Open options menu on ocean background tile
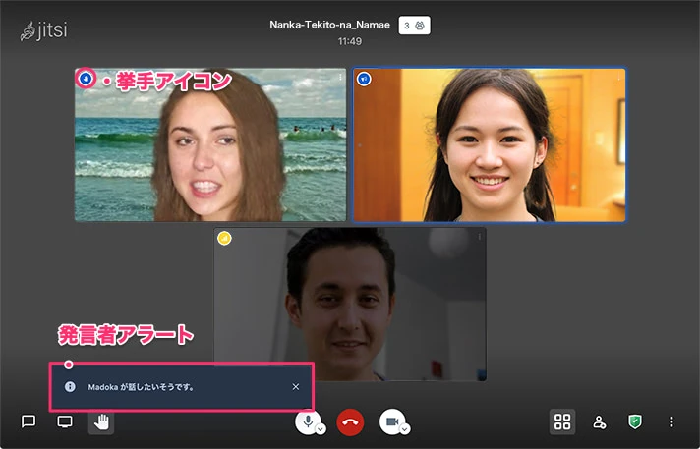The width and height of the screenshot is (700, 449). click(x=340, y=77)
